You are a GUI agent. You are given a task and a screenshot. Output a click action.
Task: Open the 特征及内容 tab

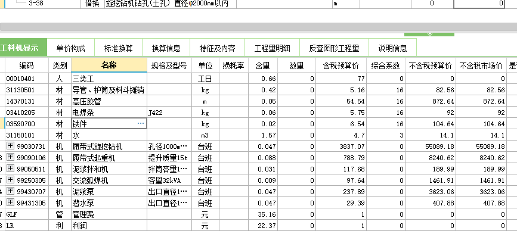pos(217,48)
